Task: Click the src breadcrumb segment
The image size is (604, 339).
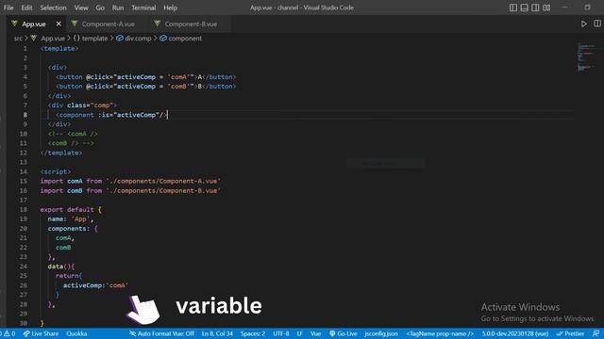Action: coord(18,39)
